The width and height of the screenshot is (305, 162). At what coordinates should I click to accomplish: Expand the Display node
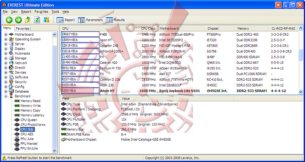coord(6,49)
